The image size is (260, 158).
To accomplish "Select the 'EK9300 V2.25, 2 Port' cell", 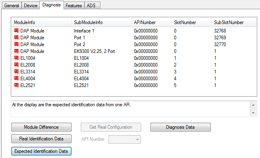I will (x=94, y=51).
